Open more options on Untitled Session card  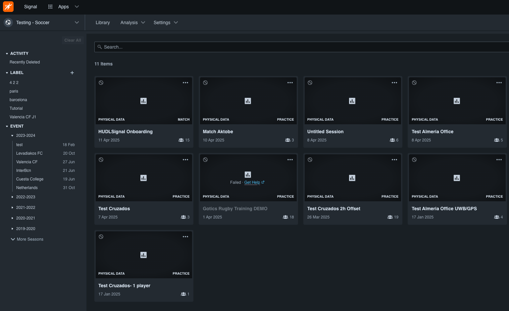coord(394,83)
